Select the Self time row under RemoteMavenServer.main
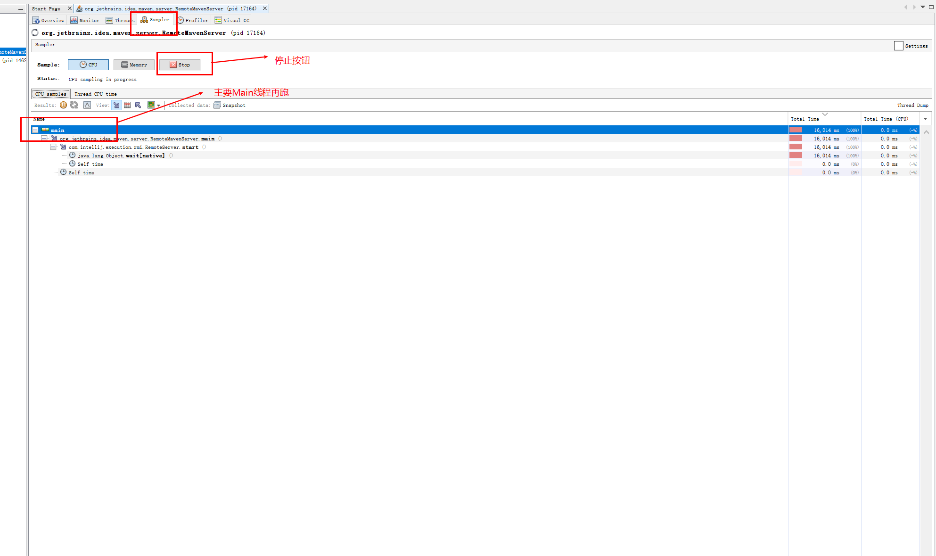This screenshot has height=556, width=936. [475, 172]
